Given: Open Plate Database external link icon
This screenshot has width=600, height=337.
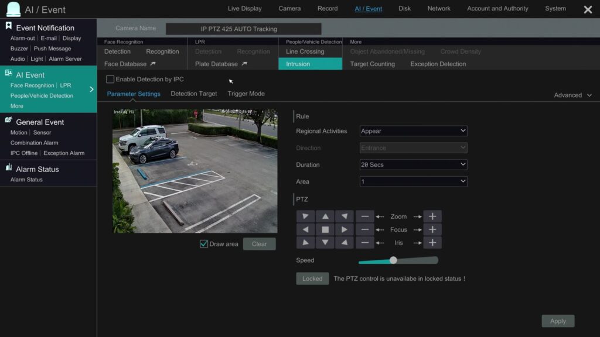Looking at the screenshot, I should coord(244,64).
